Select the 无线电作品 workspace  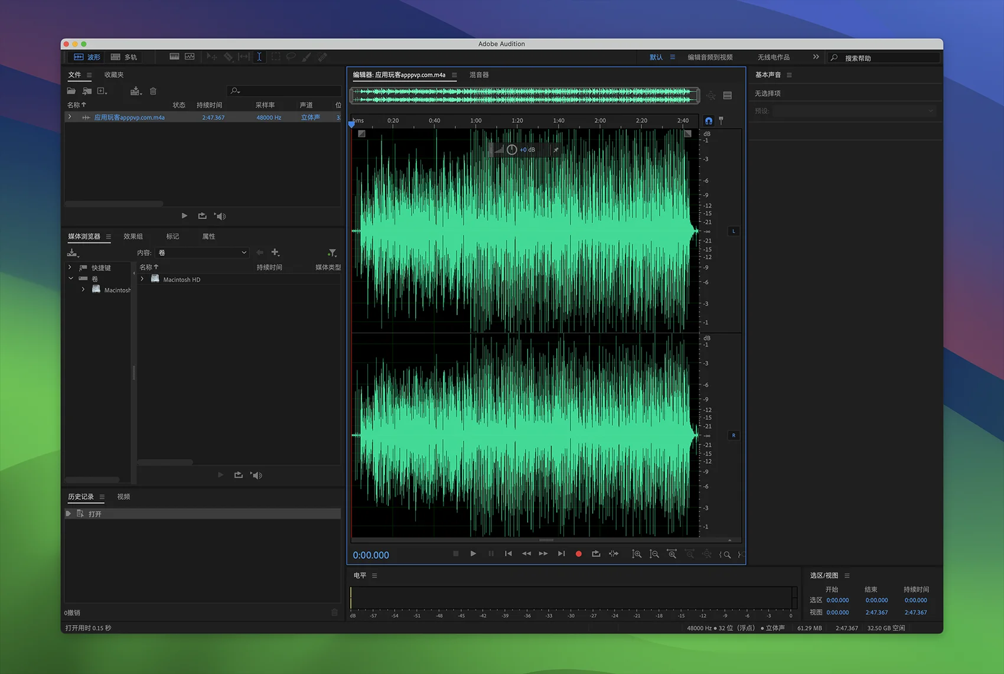pyautogui.click(x=774, y=57)
